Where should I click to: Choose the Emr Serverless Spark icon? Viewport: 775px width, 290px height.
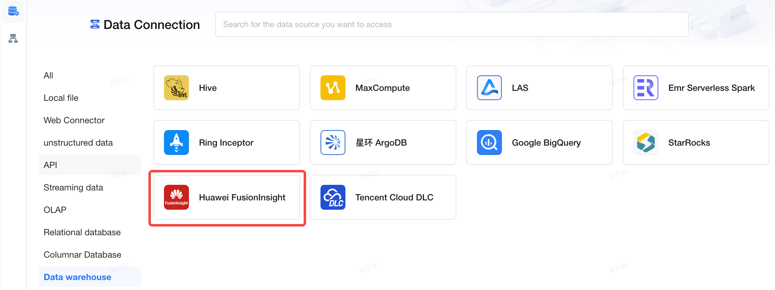[646, 88]
